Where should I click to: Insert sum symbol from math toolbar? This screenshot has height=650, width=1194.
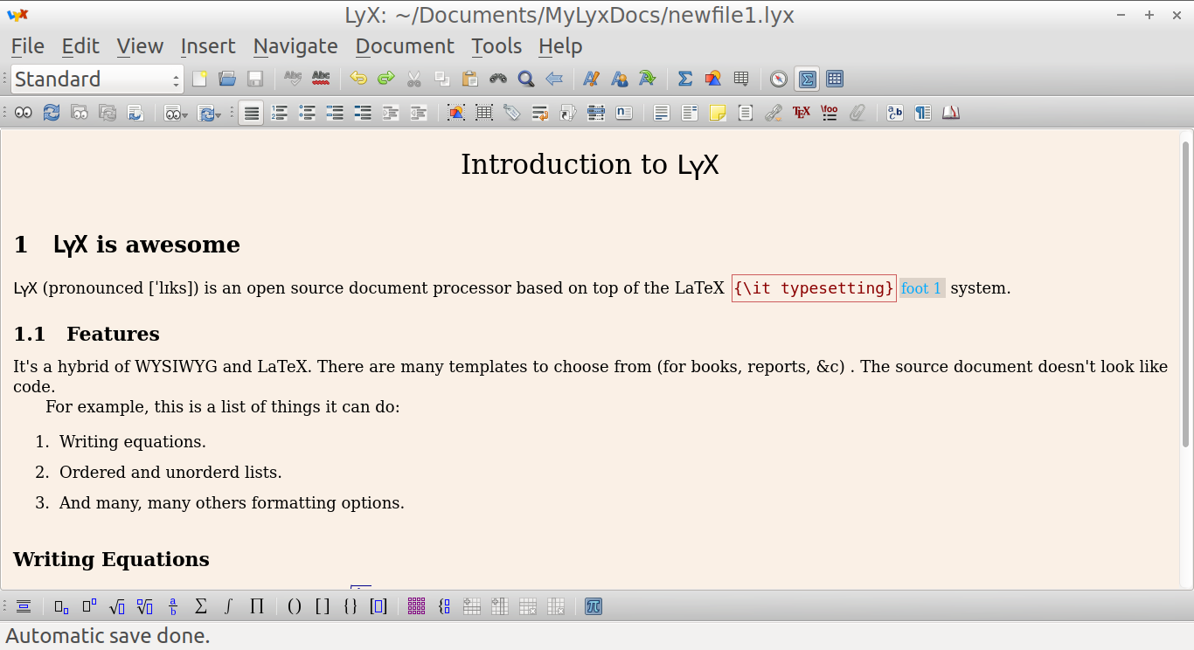coord(201,606)
